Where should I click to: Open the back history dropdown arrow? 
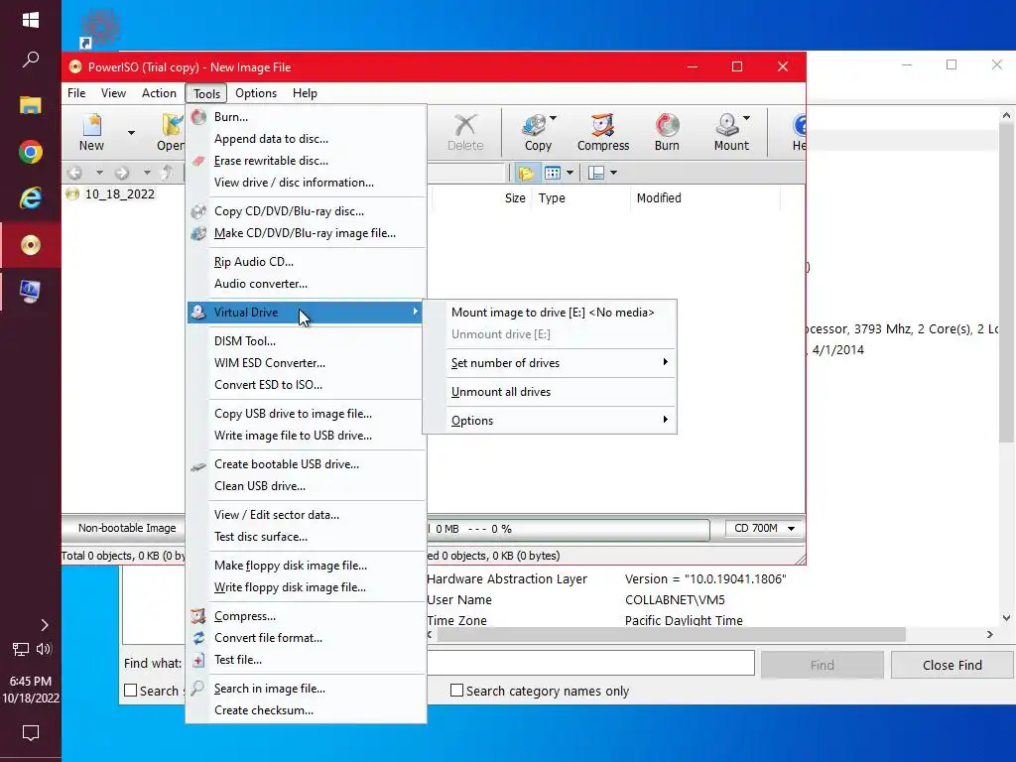(99, 173)
